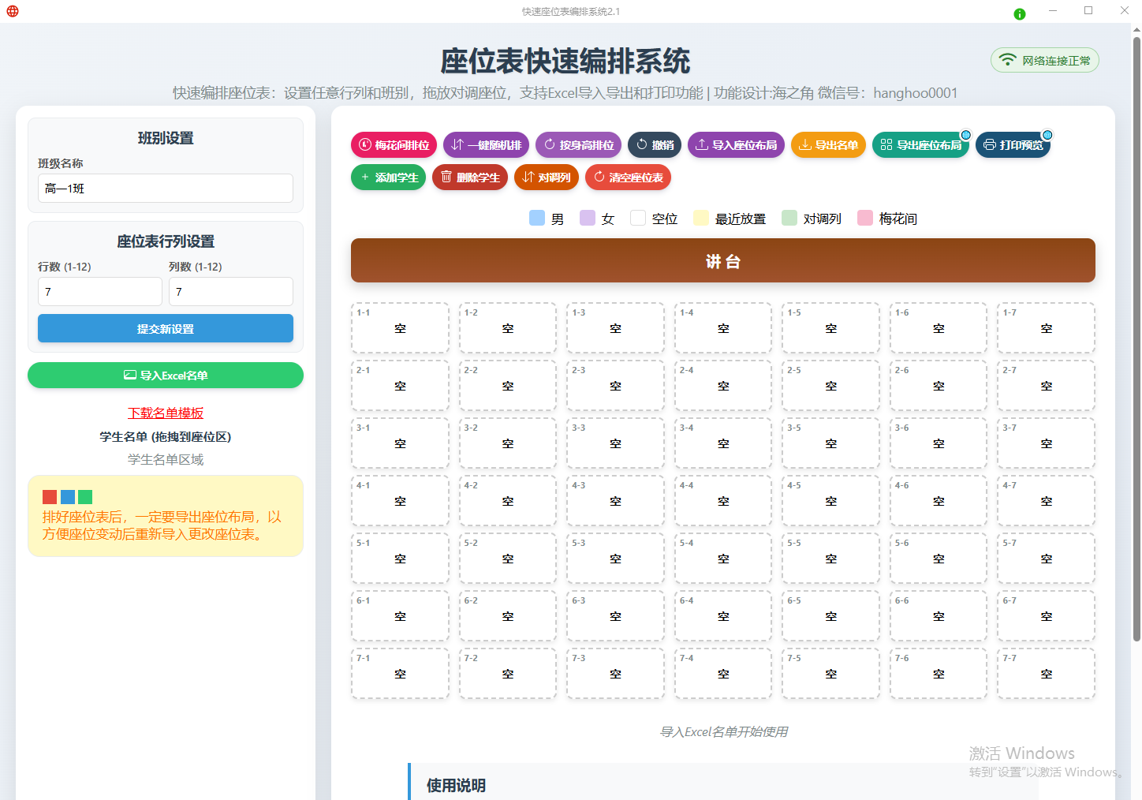The height and width of the screenshot is (800, 1142).
Task: Swap columns using 对调列
Action: tap(546, 178)
